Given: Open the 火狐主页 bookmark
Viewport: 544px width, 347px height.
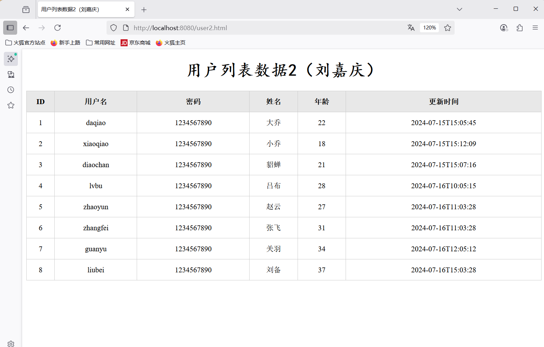Looking at the screenshot, I should click(171, 43).
